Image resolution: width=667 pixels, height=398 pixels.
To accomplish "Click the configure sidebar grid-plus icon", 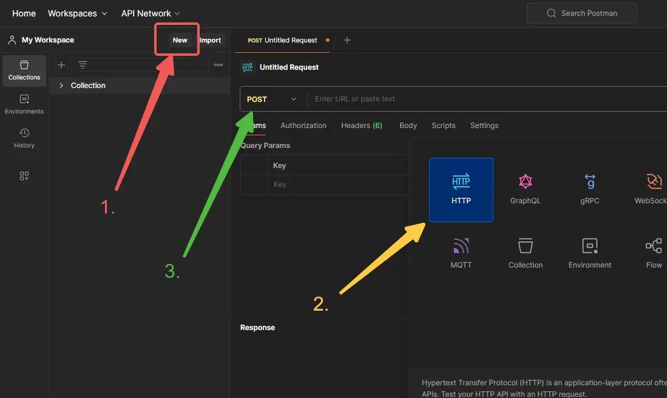I will (24, 175).
